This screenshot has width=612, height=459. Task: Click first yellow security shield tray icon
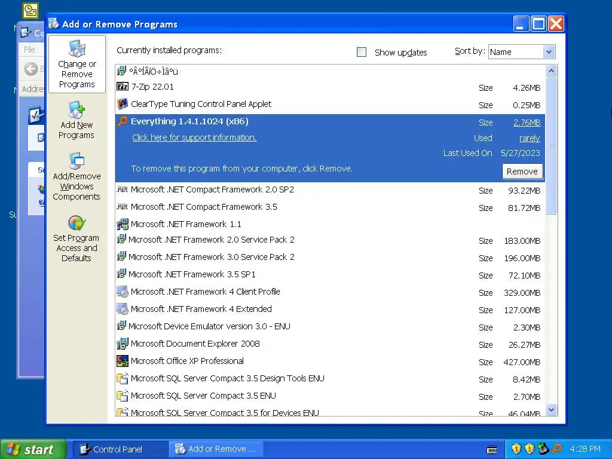pos(516,449)
